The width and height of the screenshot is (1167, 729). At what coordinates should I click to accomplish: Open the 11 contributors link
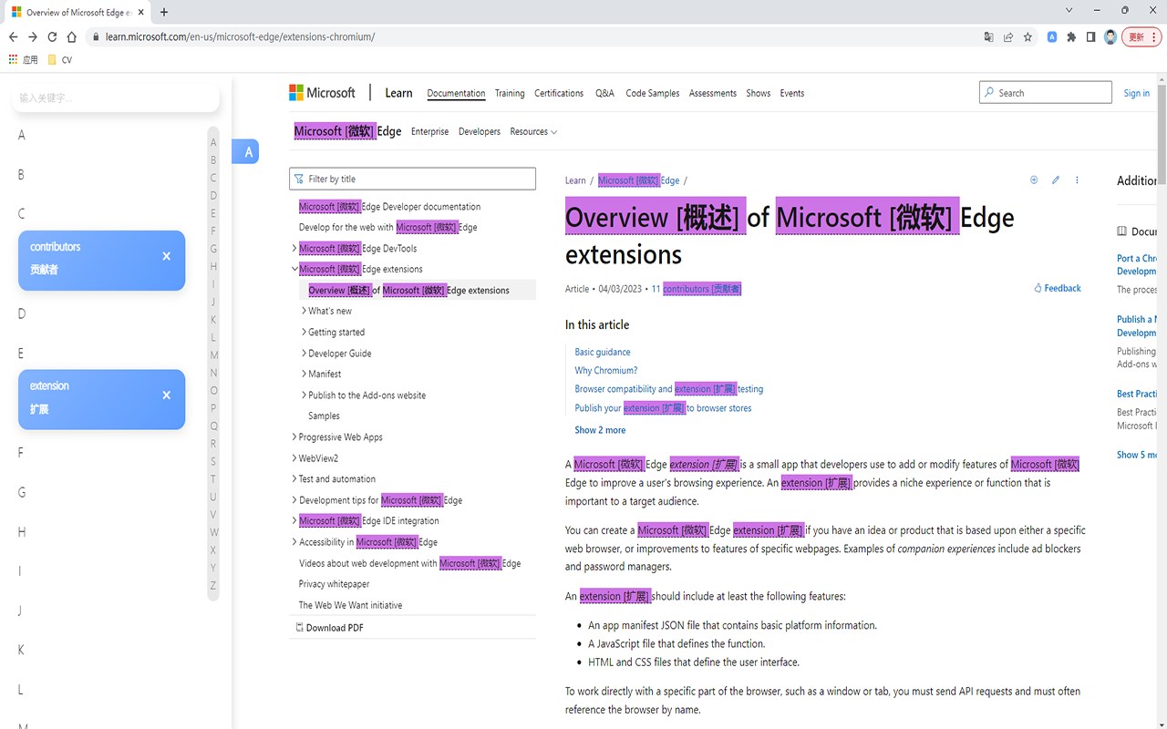(x=697, y=289)
